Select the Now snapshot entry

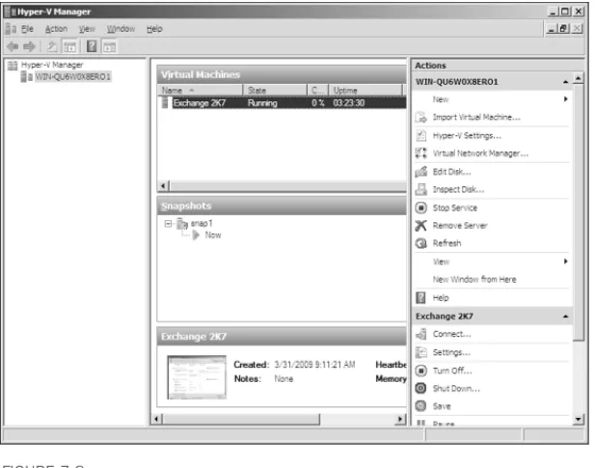point(213,235)
